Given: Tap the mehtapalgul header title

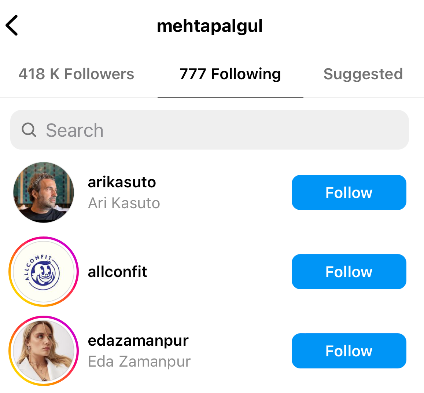Looking at the screenshot, I should click(210, 26).
